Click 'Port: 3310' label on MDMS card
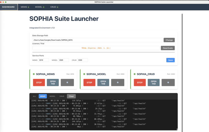 tap(70, 74)
